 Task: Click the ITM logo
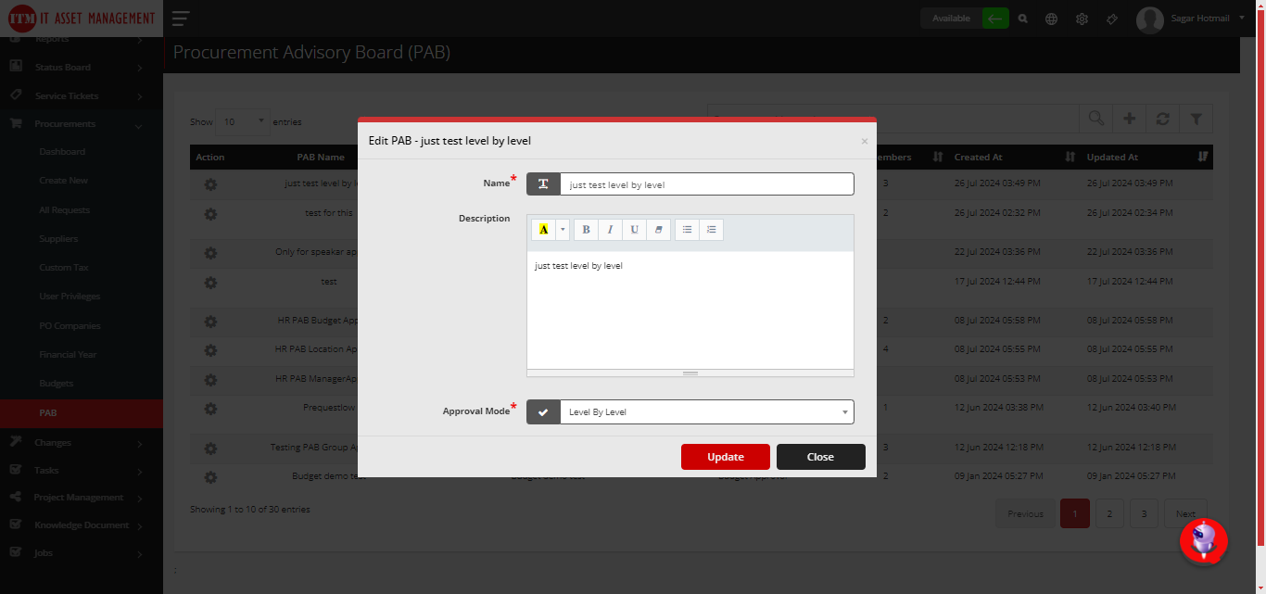tap(82, 19)
